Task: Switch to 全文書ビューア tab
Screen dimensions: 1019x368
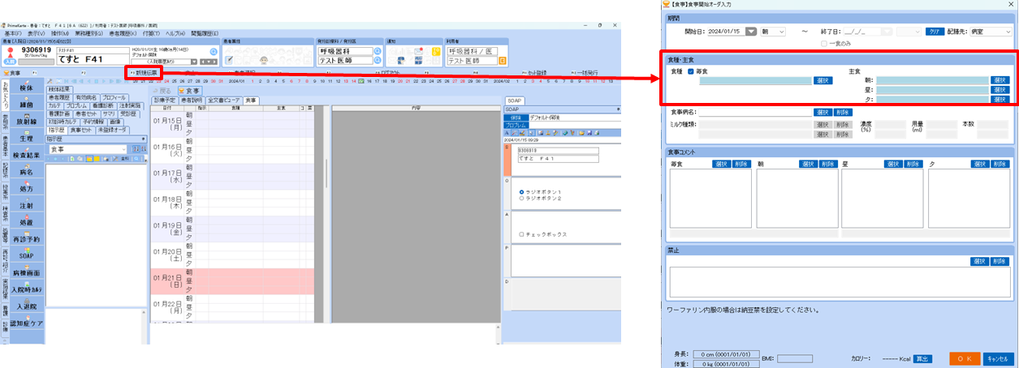Action: [223, 101]
